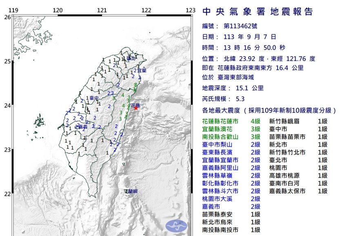Click the entry 苗栗縣苗栗市 1級
The height and width of the screenshot is (236, 355).
pyautogui.click(x=298, y=137)
